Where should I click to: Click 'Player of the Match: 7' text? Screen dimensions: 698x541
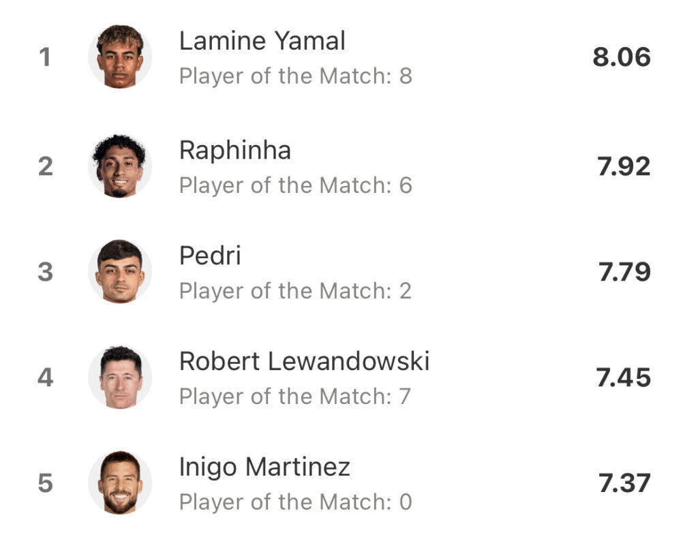pyautogui.click(x=294, y=397)
